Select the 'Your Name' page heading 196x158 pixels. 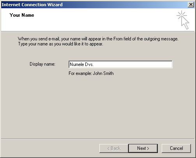tap(22, 15)
